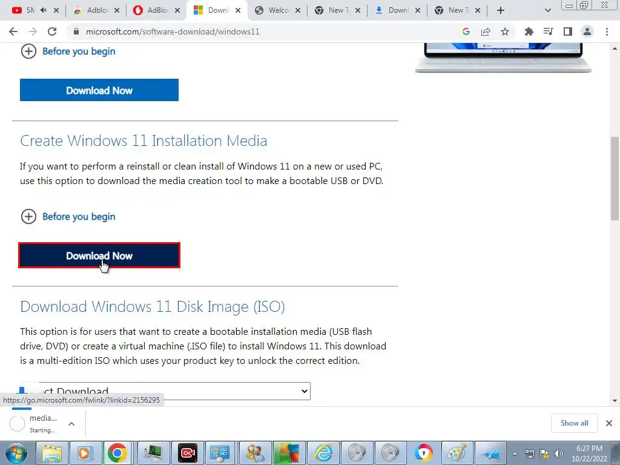Mute the YouTube tab via speaker icon
The height and width of the screenshot is (465, 620).
(x=44, y=10)
